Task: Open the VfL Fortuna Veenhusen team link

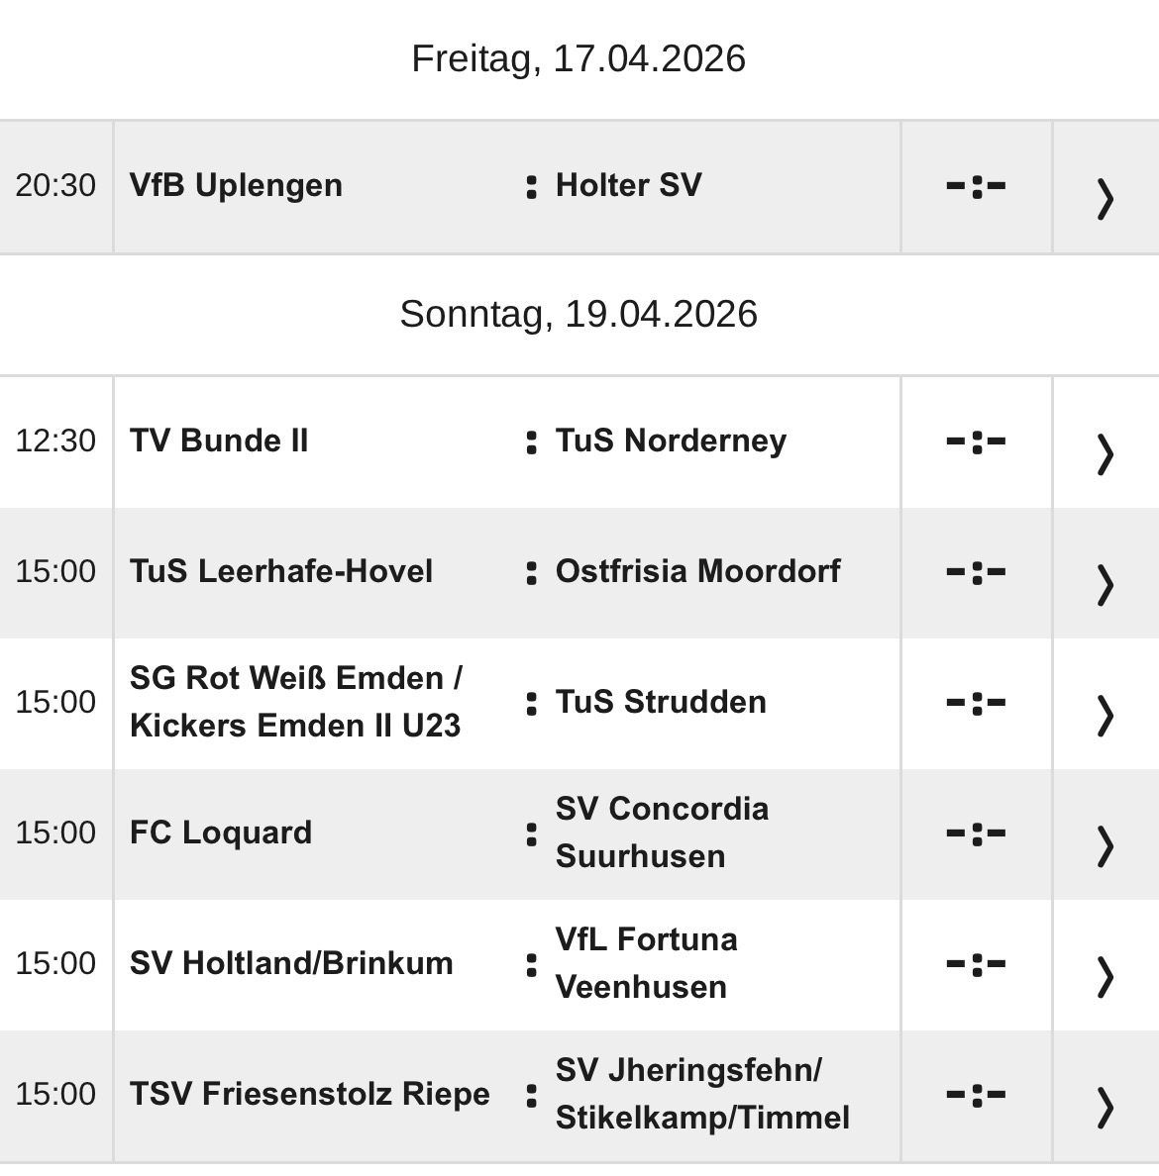Action: click(x=646, y=963)
